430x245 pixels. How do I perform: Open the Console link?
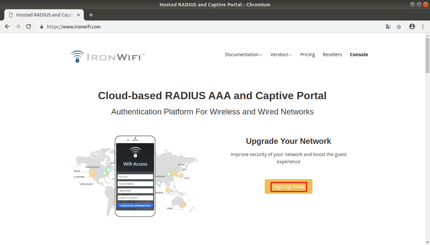point(359,55)
